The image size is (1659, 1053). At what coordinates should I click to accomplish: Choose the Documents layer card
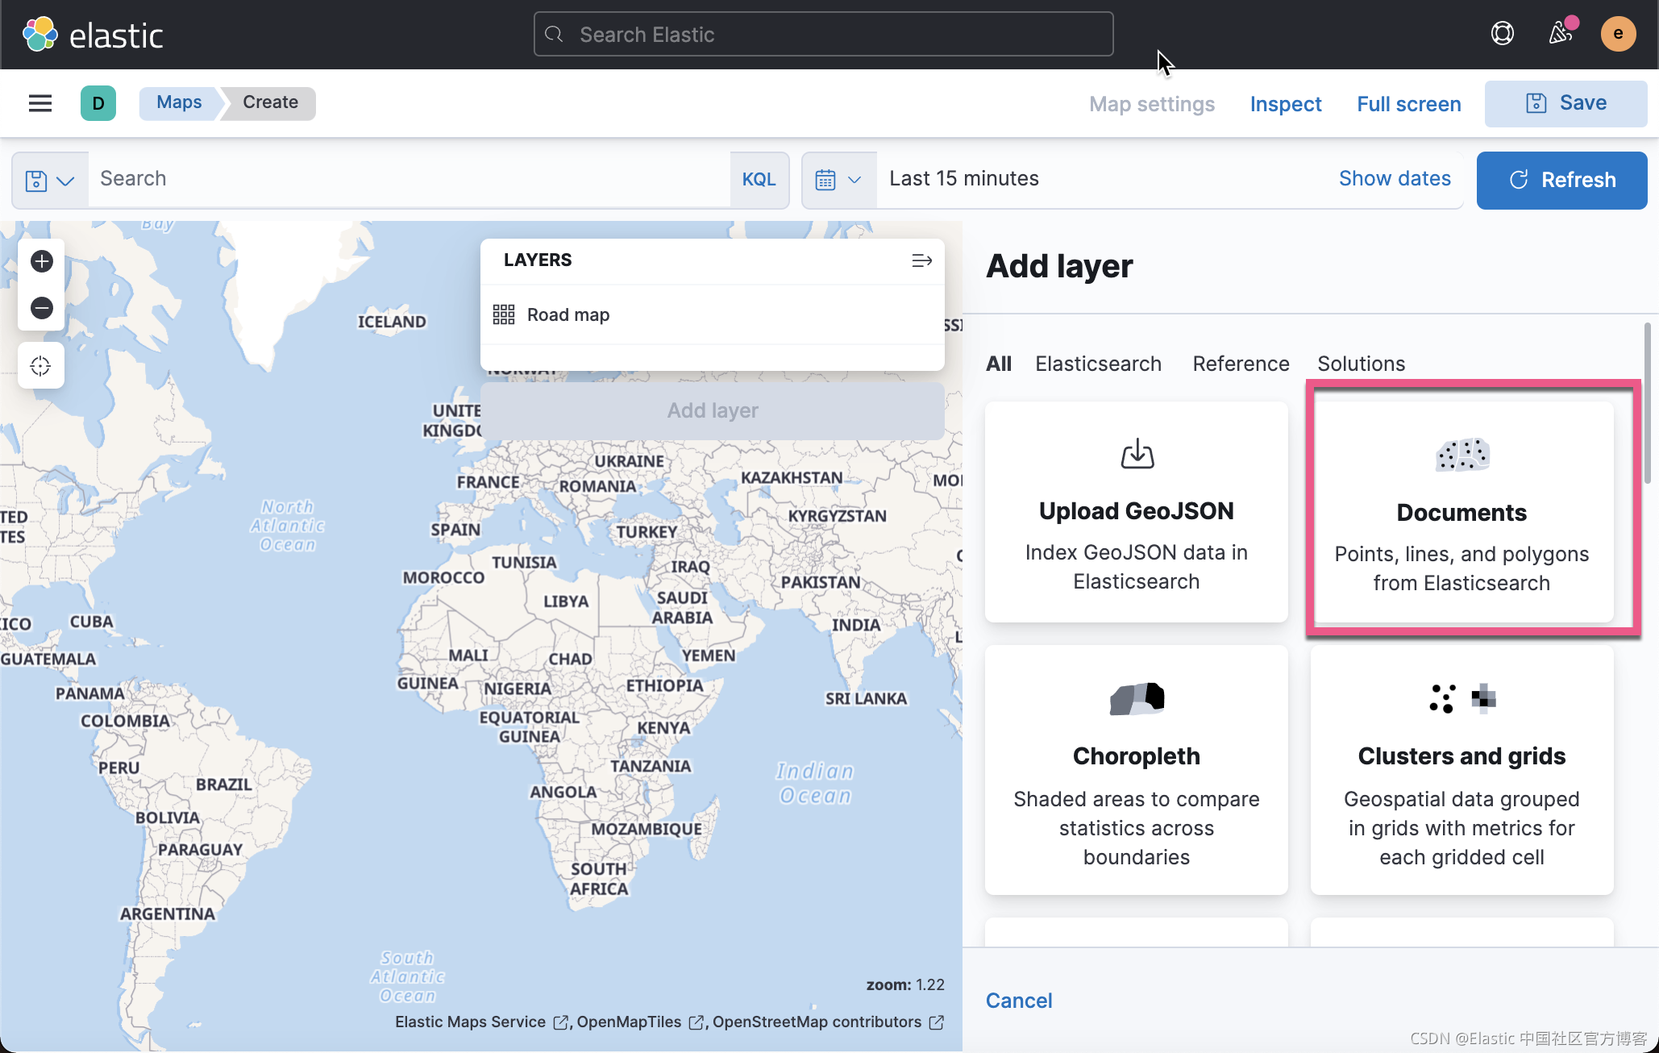tap(1462, 511)
